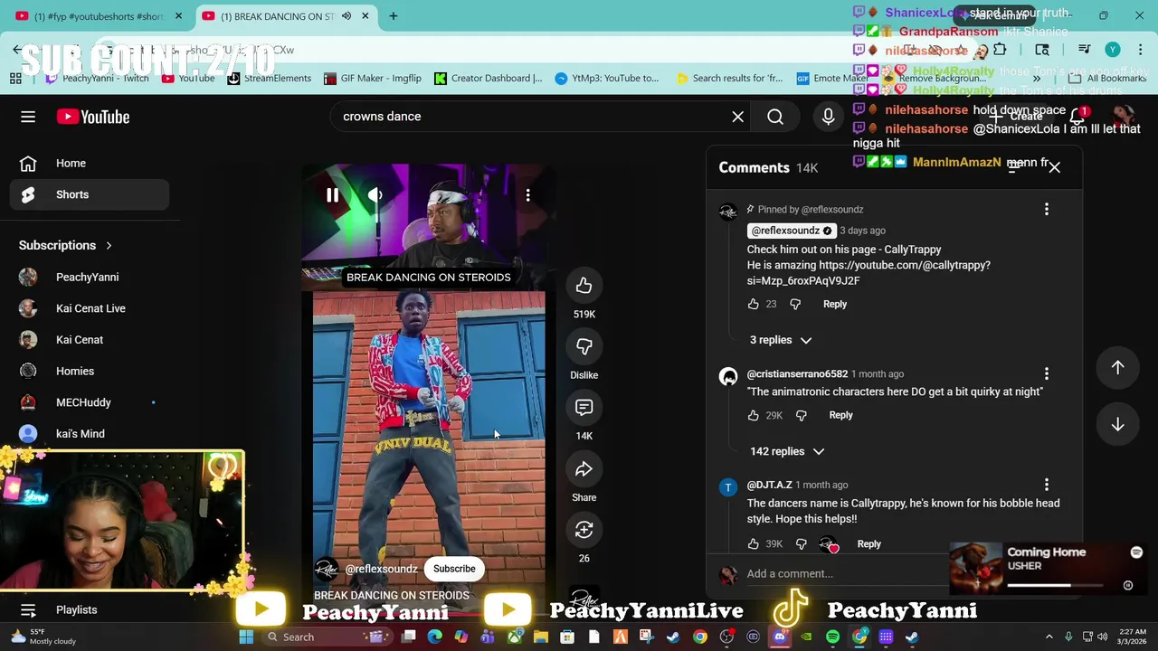Mute the Short's volume
This screenshot has height=651, width=1158.
coord(375,195)
